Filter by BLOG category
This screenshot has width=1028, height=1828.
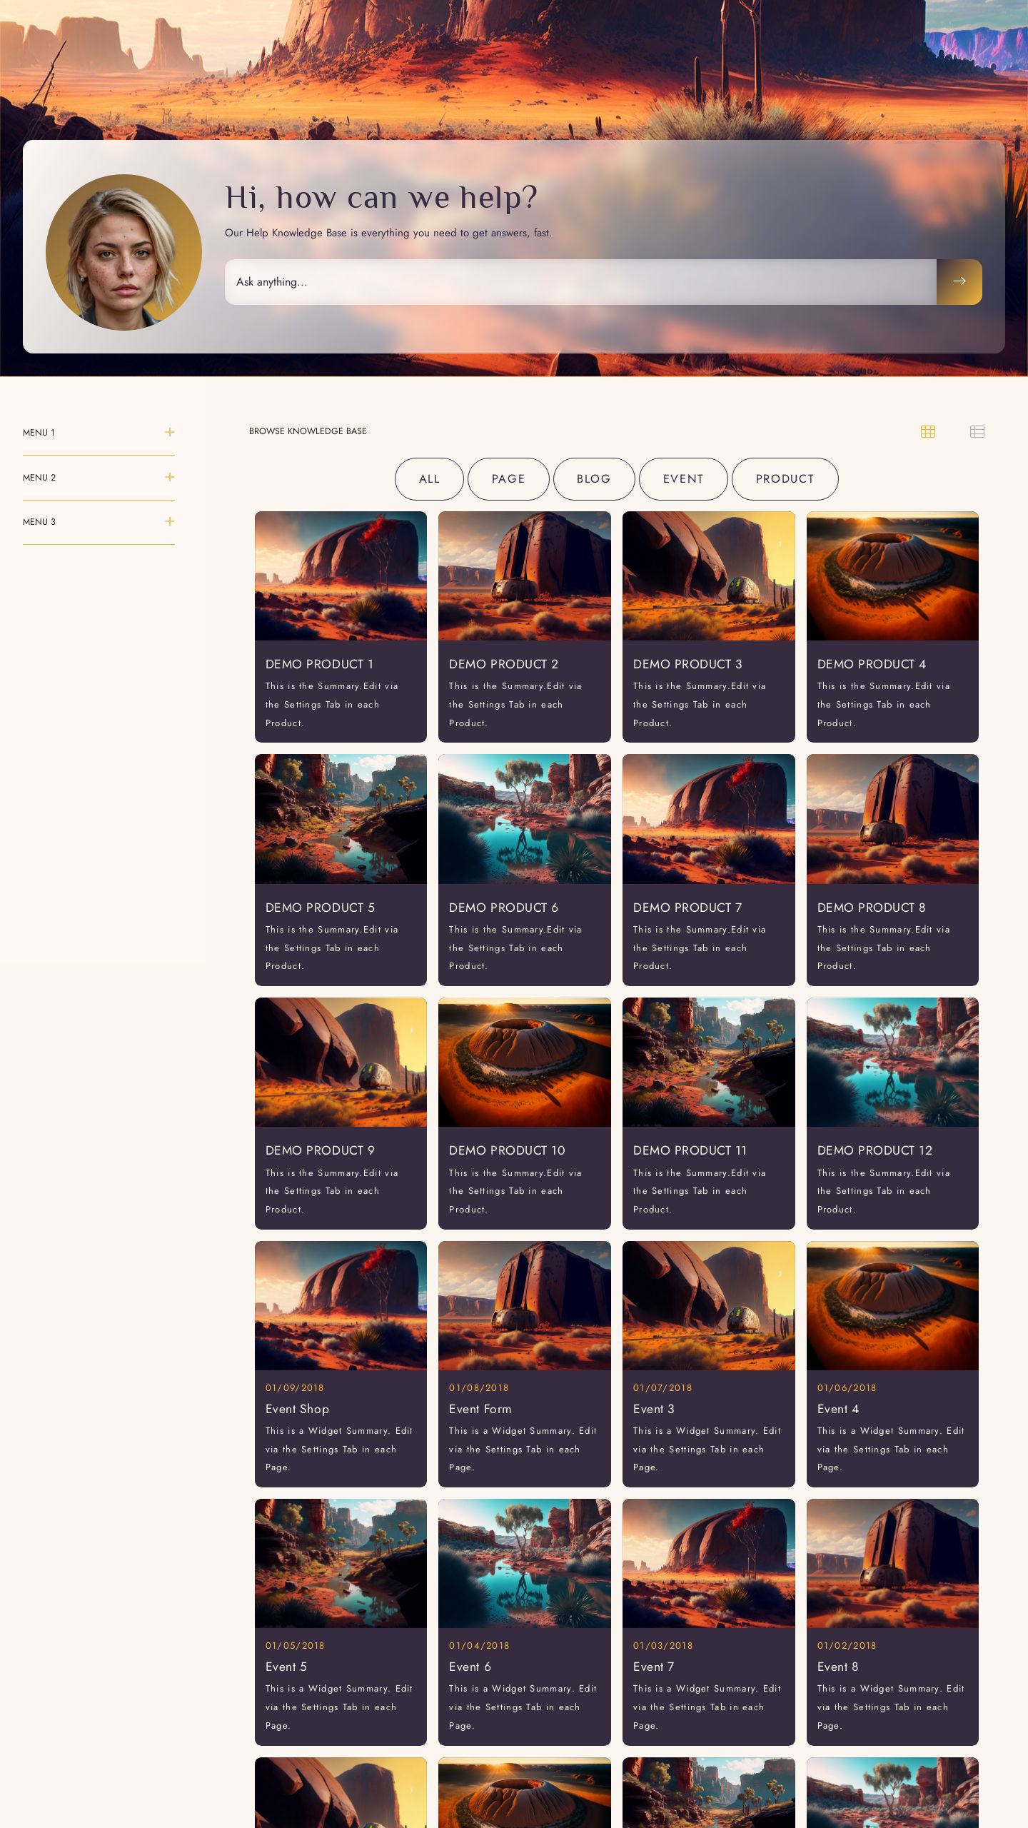coord(593,479)
